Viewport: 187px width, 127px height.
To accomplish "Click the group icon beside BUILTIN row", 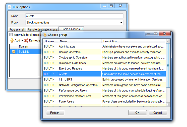I will pyautogui.click(x=14, y=52).
